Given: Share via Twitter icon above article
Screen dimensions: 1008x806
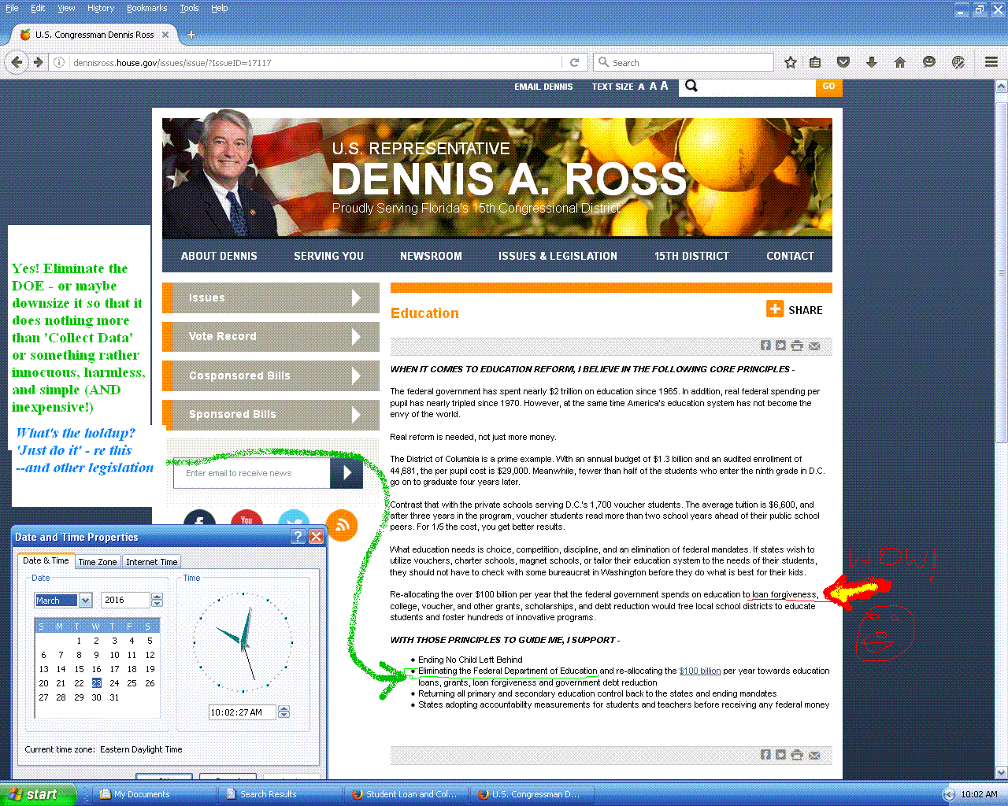Looking at the screenshot, I should 780,346.
